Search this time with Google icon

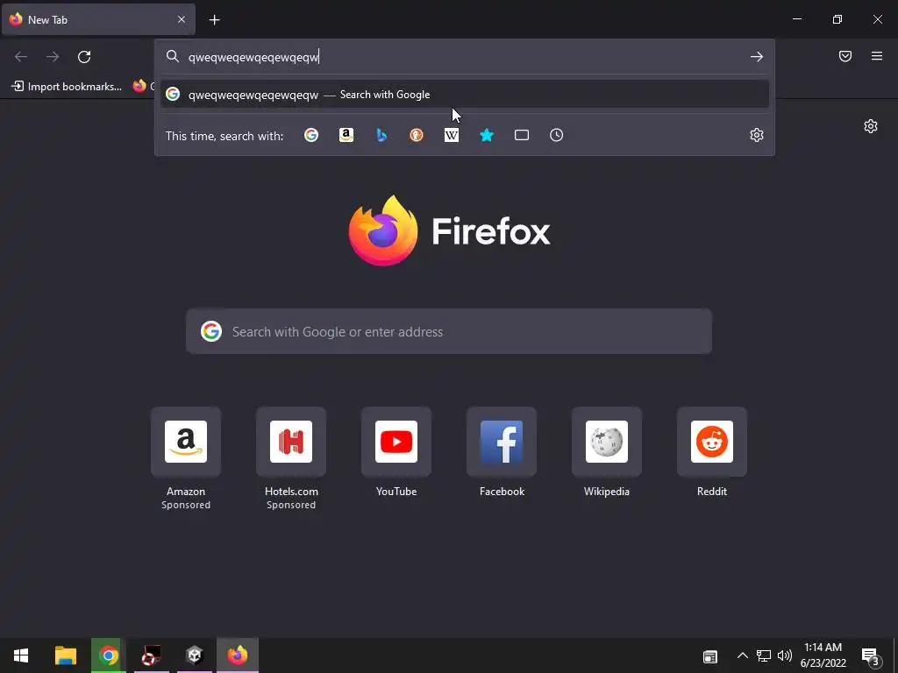click(x=311, y=135)
